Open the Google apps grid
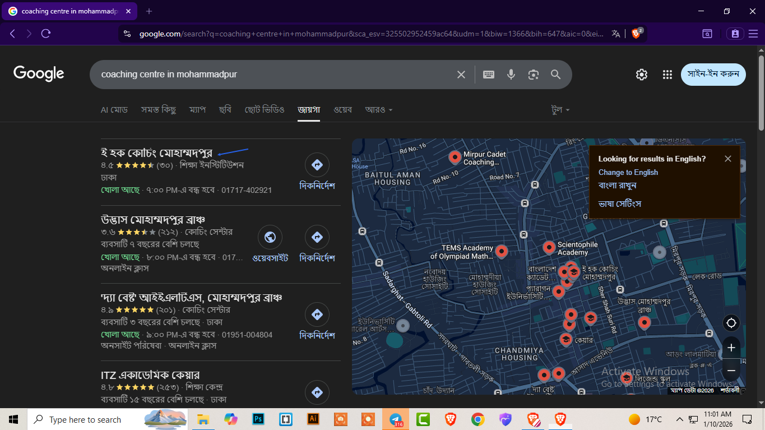The width and height of the screenshot is (765, 430). 666,73
